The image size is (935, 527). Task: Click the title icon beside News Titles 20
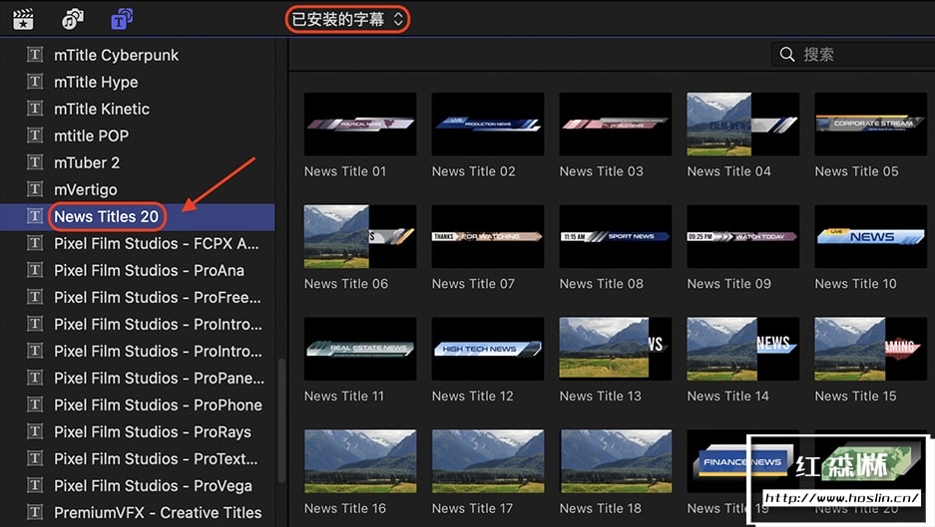point(35,216)
